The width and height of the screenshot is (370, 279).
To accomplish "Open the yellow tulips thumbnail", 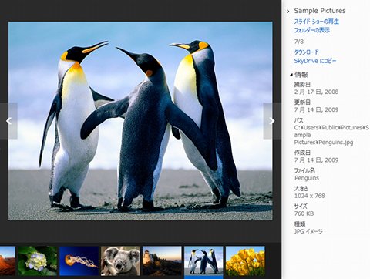I will 245,261.
